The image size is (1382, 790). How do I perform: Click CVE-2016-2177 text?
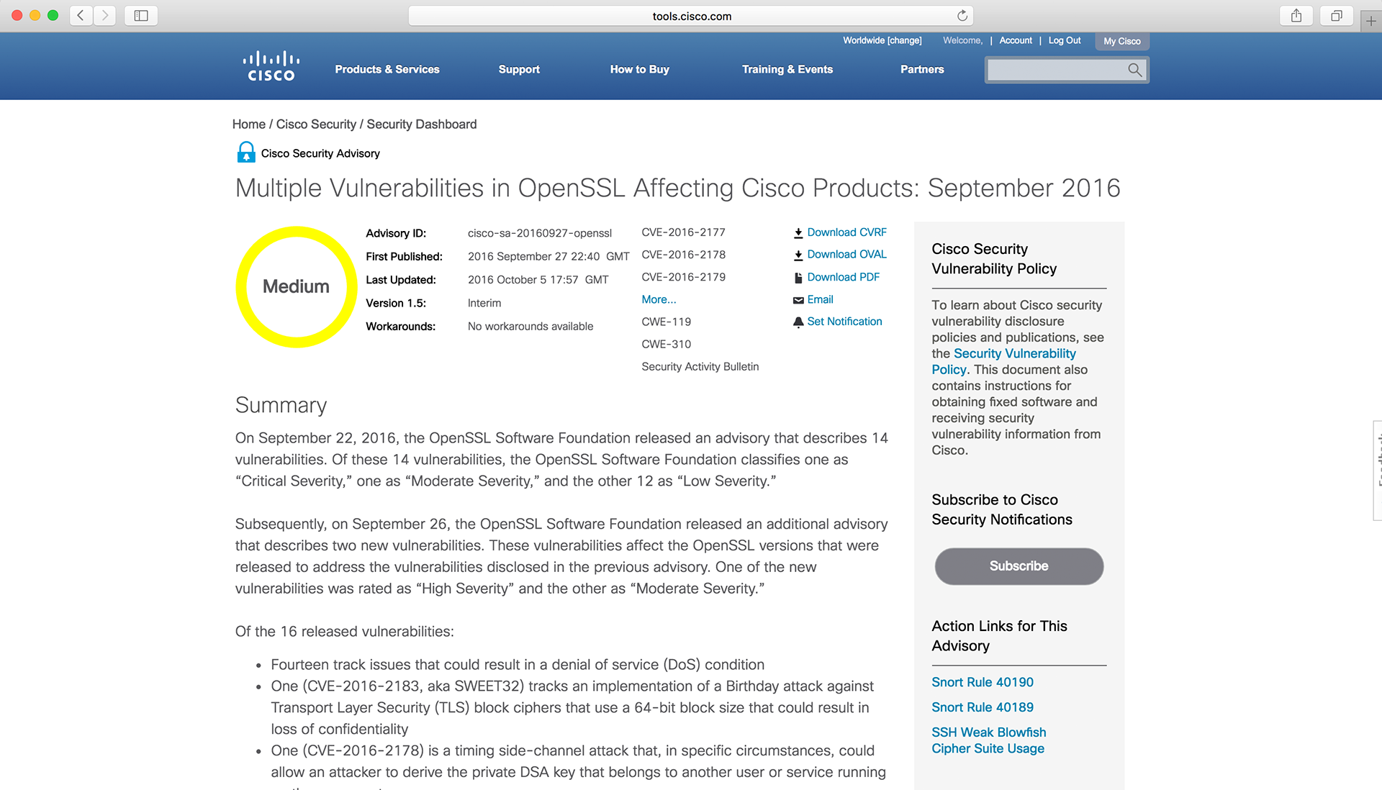coord(683,232)
